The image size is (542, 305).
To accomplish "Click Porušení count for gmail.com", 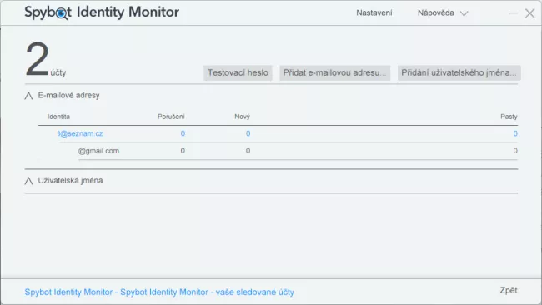I will [x=183, y=151].
